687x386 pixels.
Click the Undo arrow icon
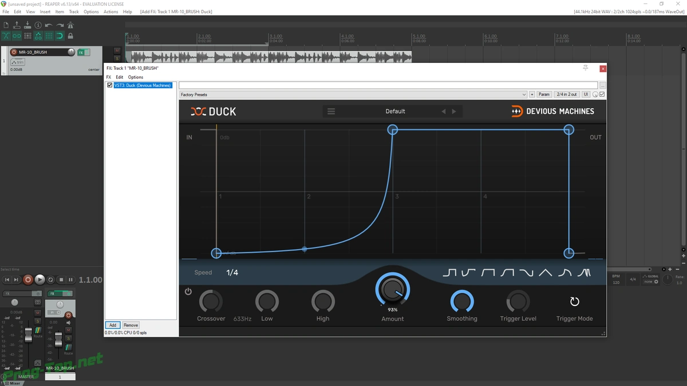pos(49,25)
